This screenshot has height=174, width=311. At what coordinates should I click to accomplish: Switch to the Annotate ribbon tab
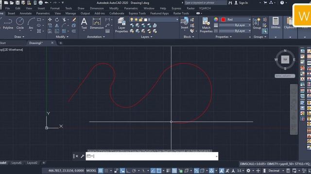26,14
